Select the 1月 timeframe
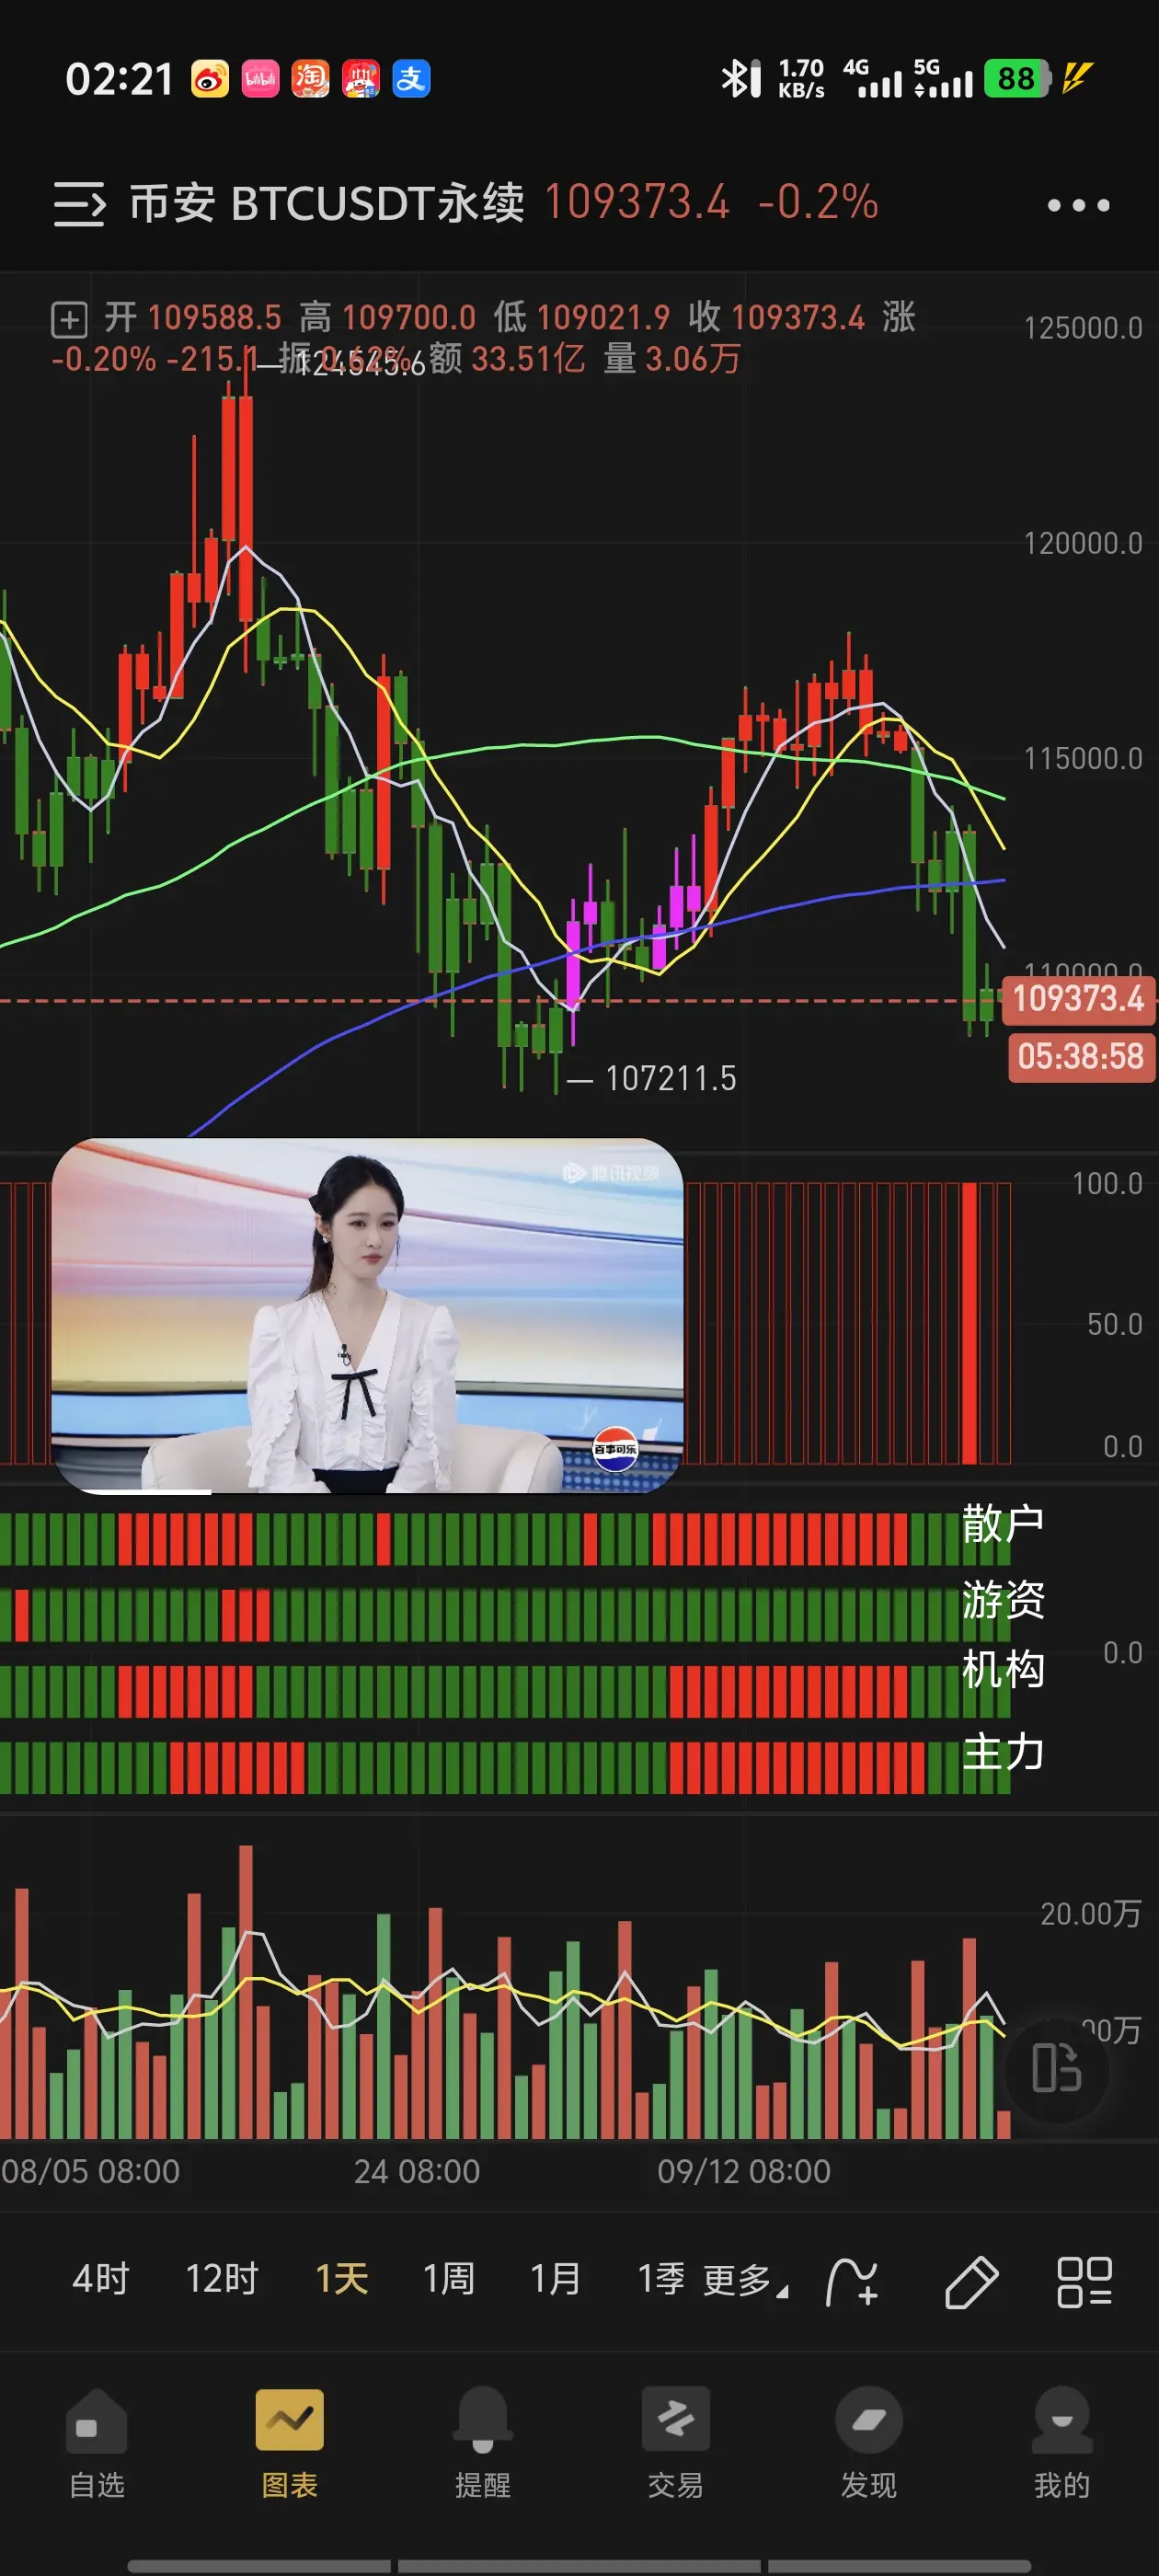Image resolution: width=1159 pixels, height=2576 pixels. (556, 2279)
